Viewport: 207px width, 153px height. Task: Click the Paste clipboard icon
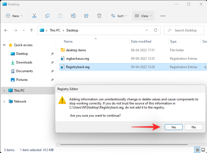[x=60, y=16]
